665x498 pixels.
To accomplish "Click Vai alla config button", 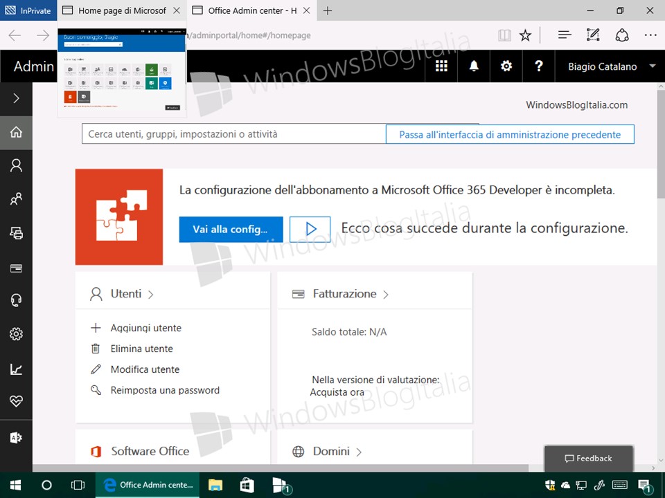I will (231, 230).
